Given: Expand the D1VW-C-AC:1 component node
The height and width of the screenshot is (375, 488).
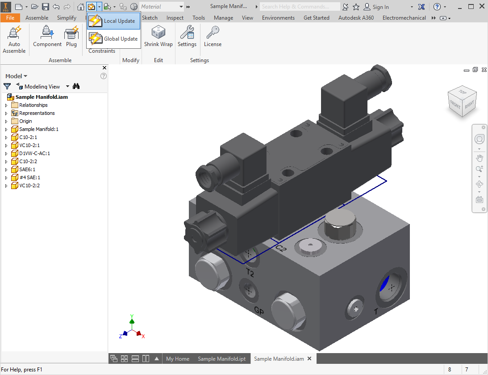Looking at the screenshot, I should click(x=6, y=154).
